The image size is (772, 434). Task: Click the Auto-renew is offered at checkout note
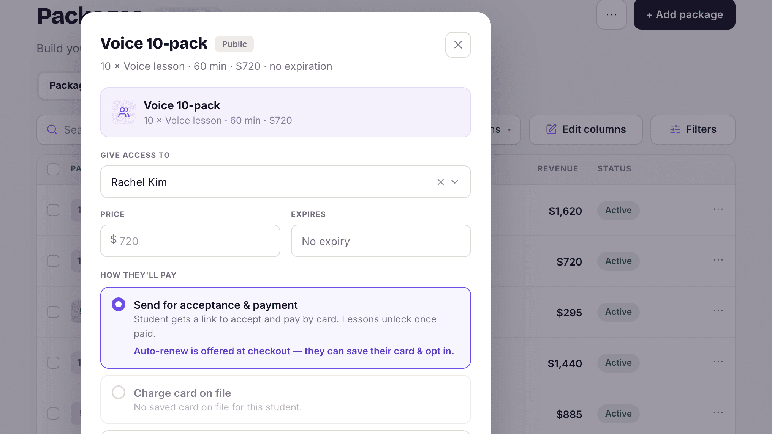click(x=294, y=351)
